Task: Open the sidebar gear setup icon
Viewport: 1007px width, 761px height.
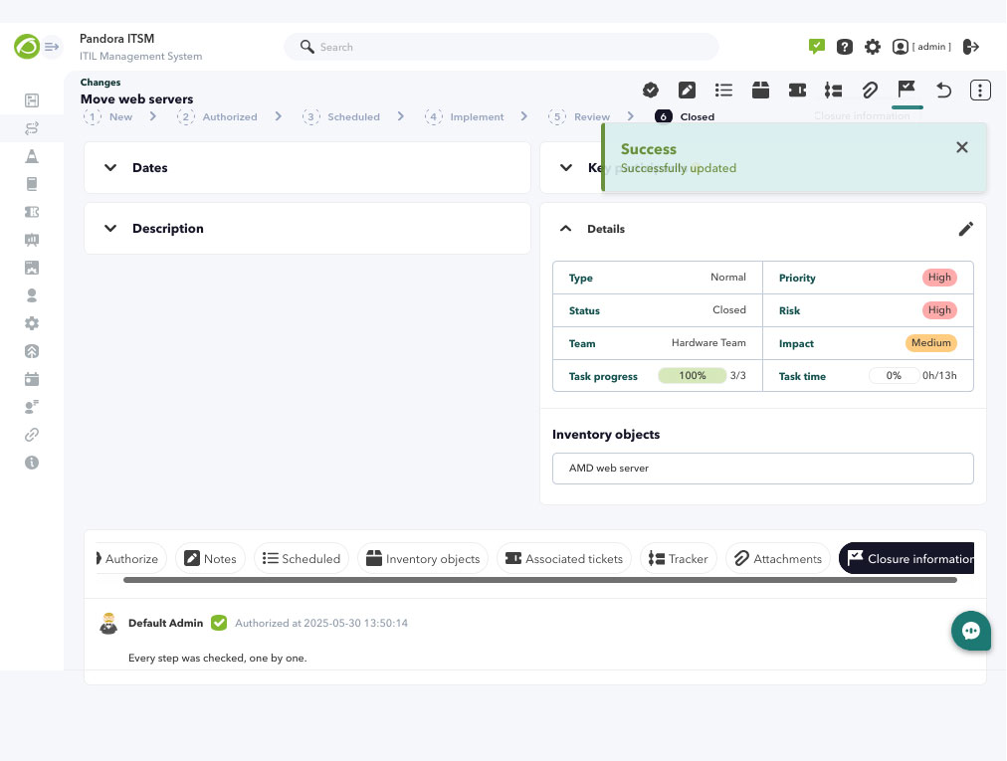Action: 32,323
